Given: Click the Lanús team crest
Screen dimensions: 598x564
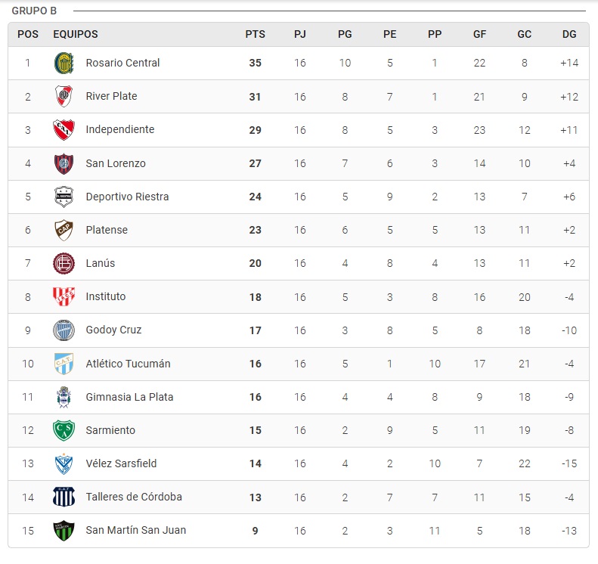Looking at the screenshot, I should tap(64, 263).
